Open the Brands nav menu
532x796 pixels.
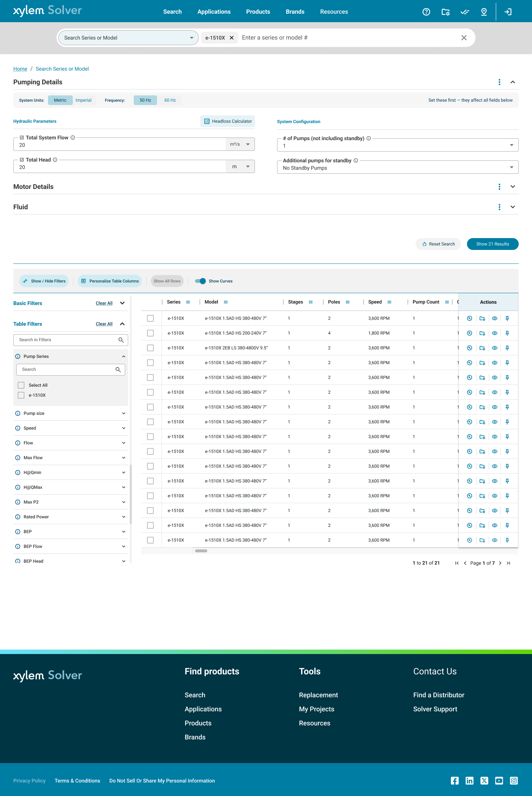coord(295,12)
